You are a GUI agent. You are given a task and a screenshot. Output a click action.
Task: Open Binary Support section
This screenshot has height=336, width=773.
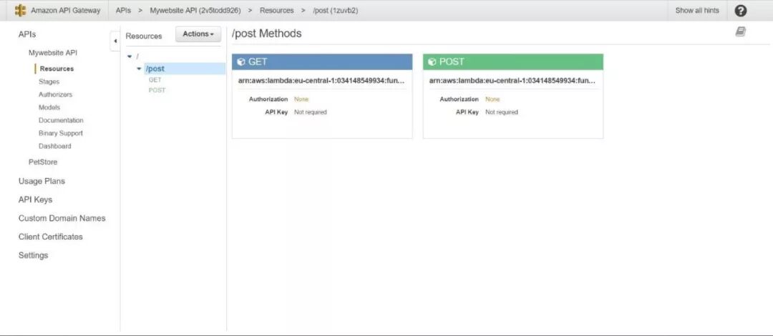click(x=61, y=133)
